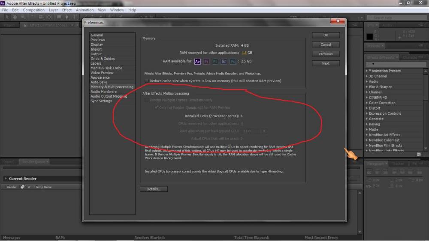
Task: Open the Animation menu
Action: coord(85,10)
